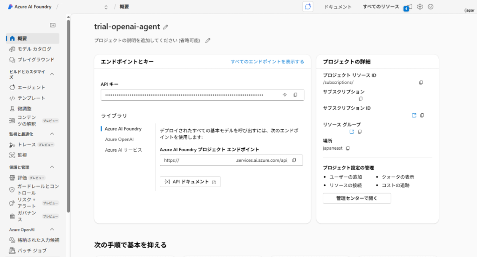
Task: Click すべてのエンドポイントを表示する link
Action: pos(267,62)
